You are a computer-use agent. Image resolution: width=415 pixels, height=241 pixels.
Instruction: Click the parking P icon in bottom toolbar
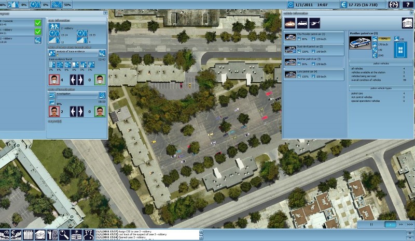point(76,234)
